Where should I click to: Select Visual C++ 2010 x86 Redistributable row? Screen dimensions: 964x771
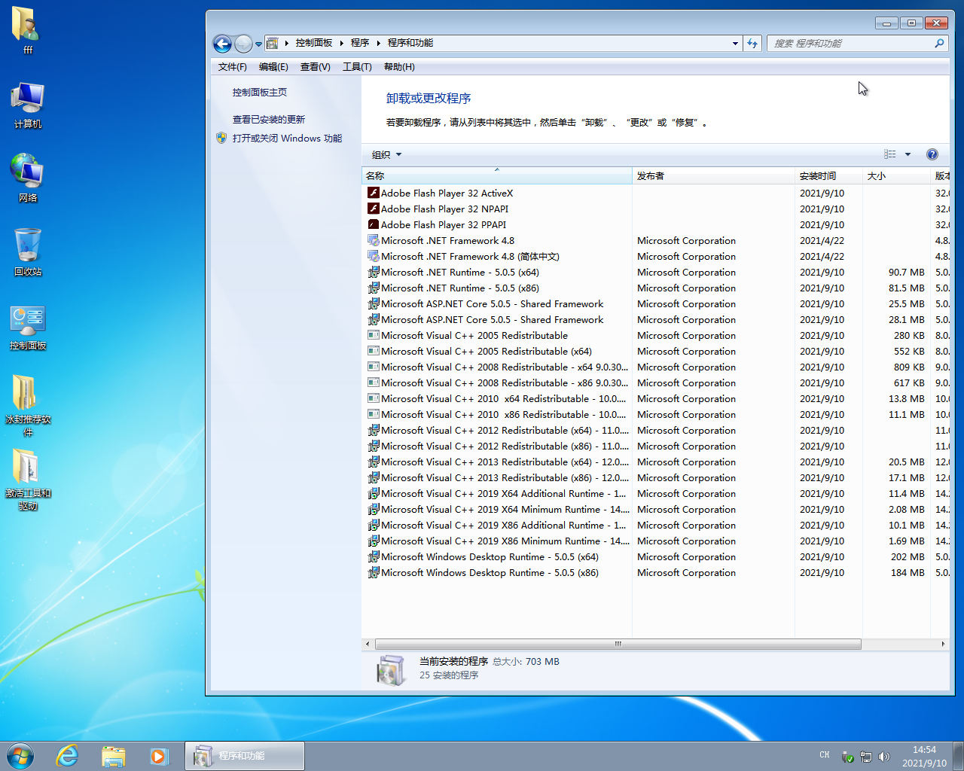click(655, 415)
